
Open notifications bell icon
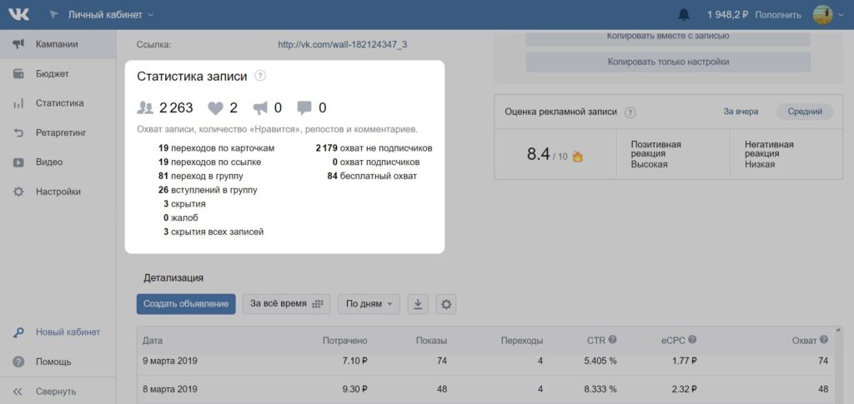pyautogui.click(x=684, y=15)
